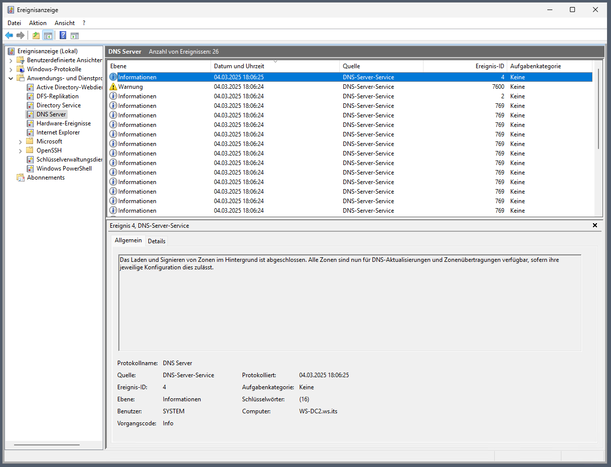The height and width of the screenshot is (467, 611).
Task: Expand the Microsoft folder node
Action: 21,141
